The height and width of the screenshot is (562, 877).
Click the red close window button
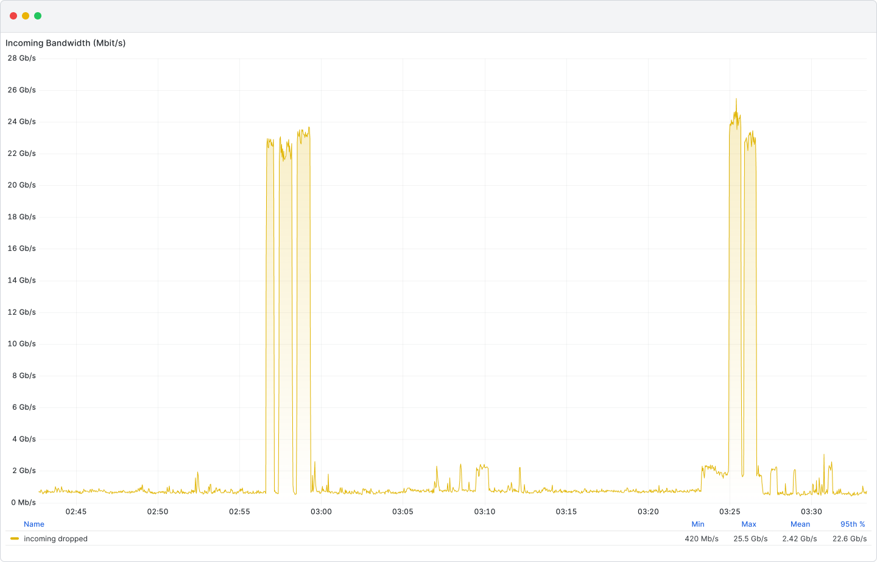tap(13, 16)
